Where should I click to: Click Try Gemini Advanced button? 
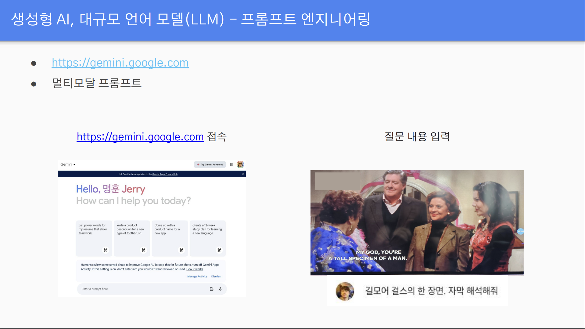[x=210, y=164]
